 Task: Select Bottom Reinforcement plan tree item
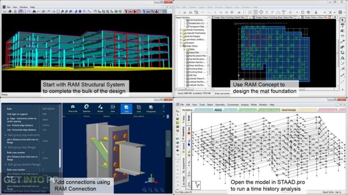coord(196,62)
